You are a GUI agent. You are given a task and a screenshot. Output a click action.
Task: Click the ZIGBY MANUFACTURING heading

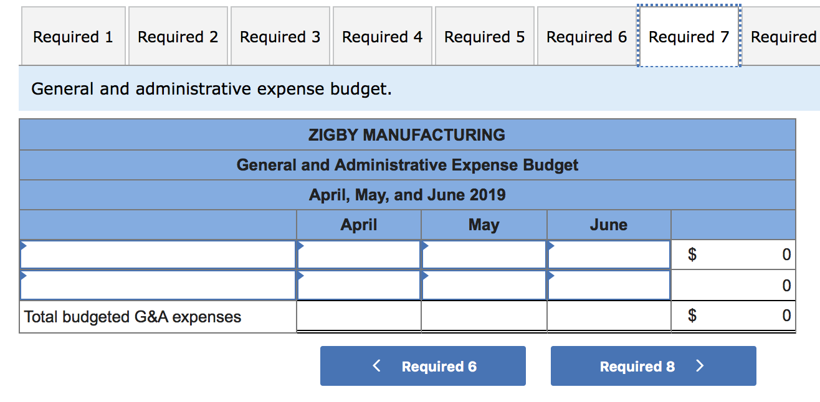[x=407, y=134]
